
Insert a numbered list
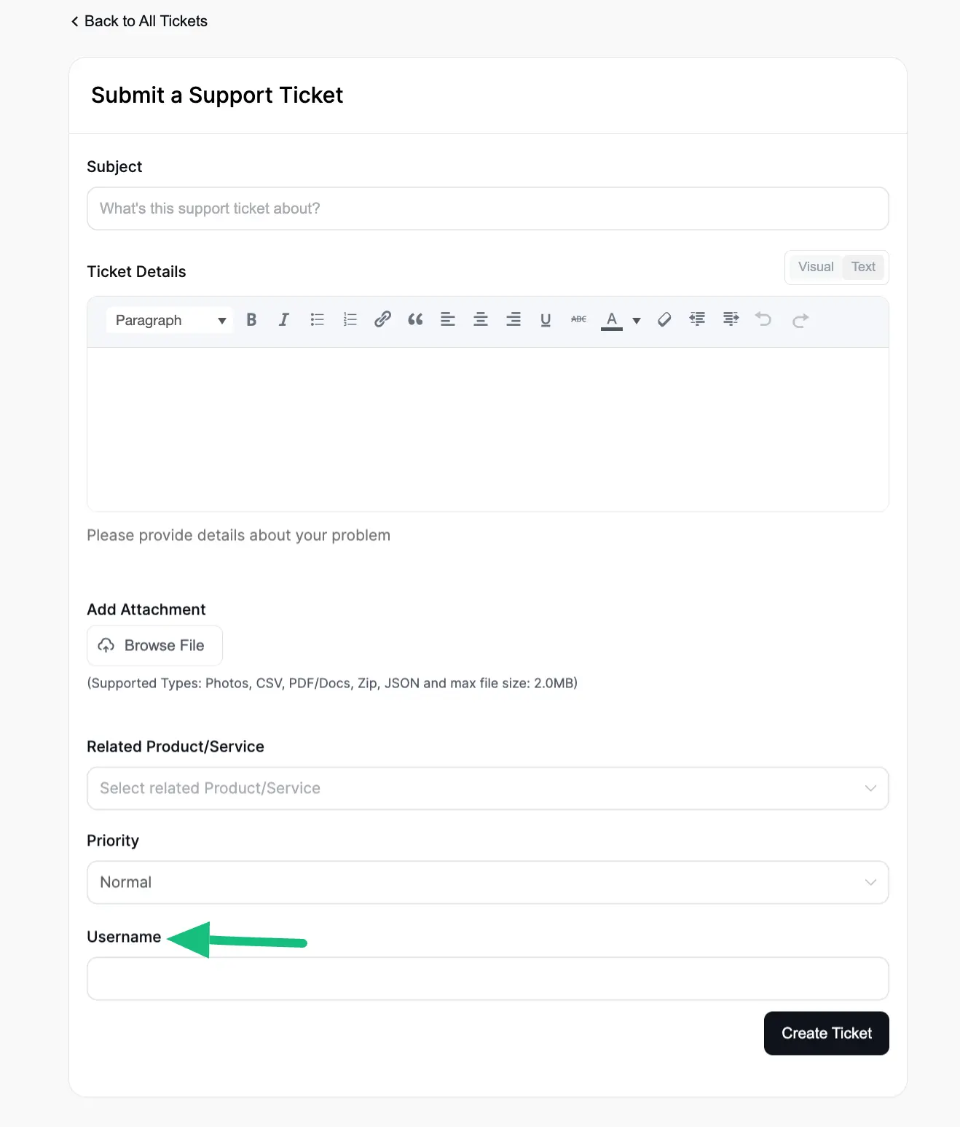[350, 319]
